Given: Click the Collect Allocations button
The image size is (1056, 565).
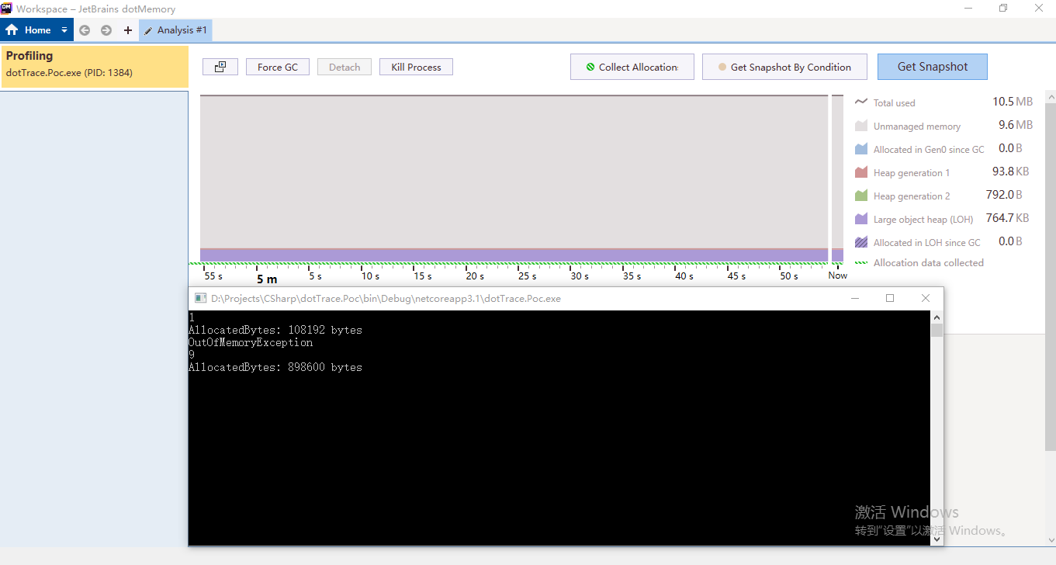Looking at the screenshot, I should click(x=632, y=67).
